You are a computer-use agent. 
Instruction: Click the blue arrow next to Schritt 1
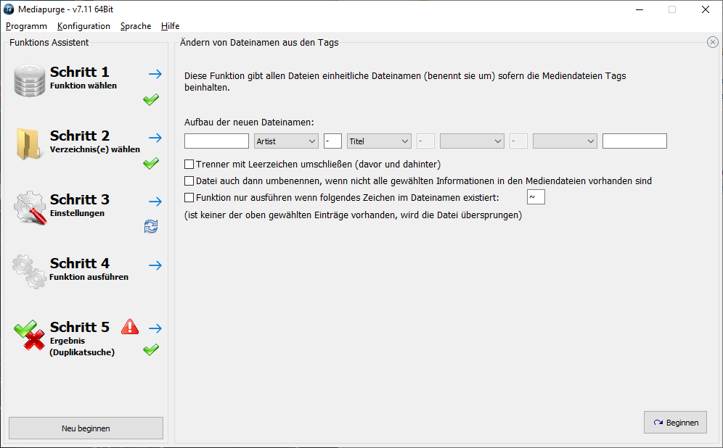(155, 74)
